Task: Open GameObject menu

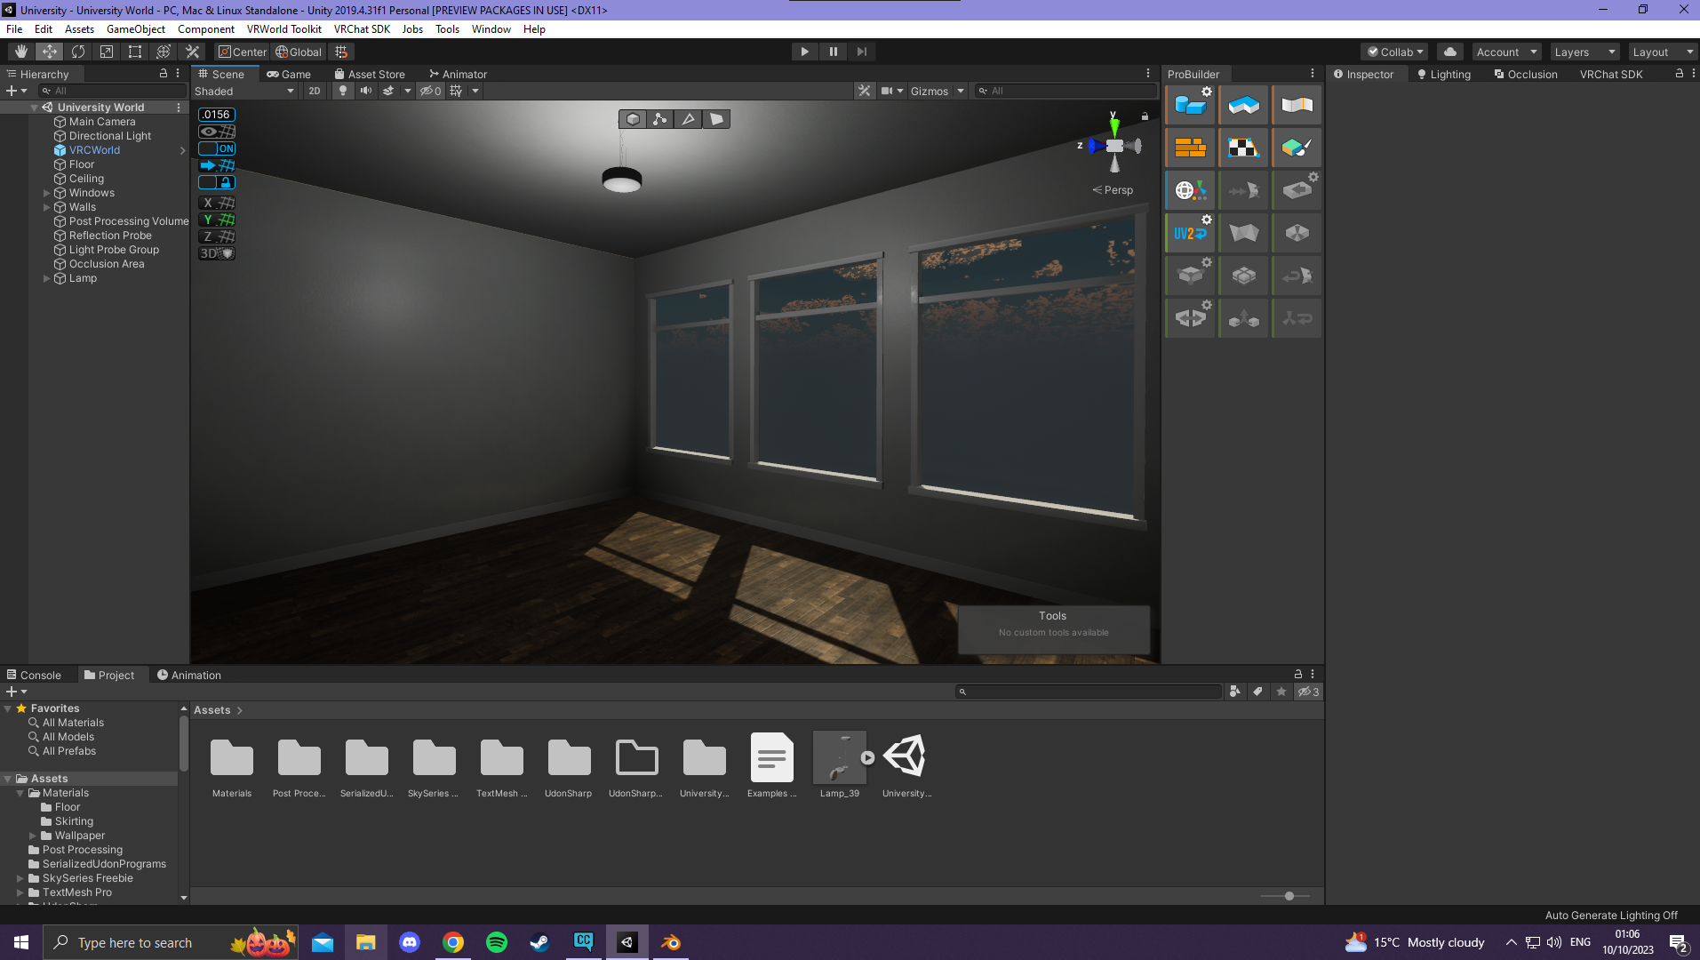Action: point(136,28)
